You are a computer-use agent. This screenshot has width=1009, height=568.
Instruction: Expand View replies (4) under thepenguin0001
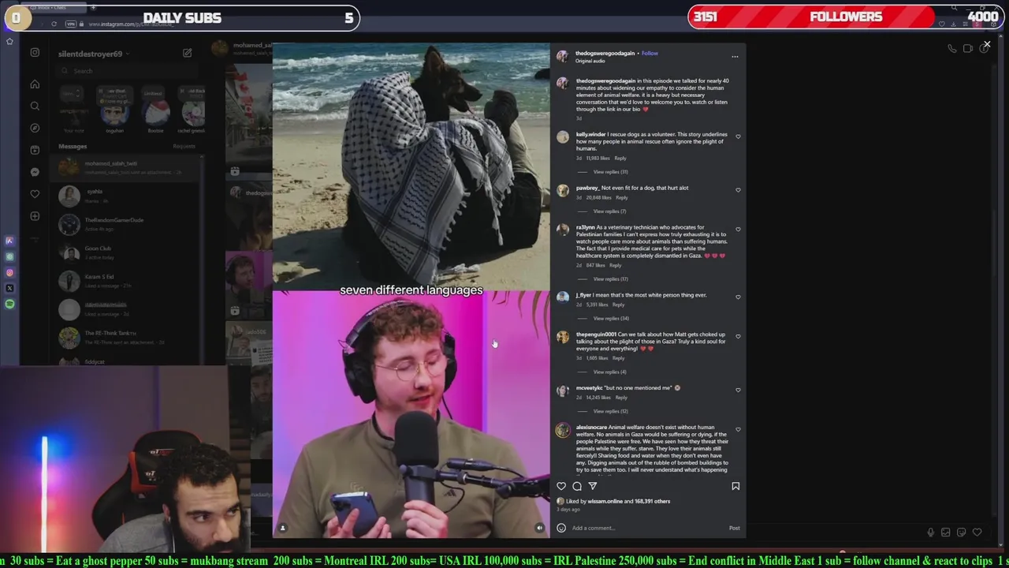(x=609, y=372)
